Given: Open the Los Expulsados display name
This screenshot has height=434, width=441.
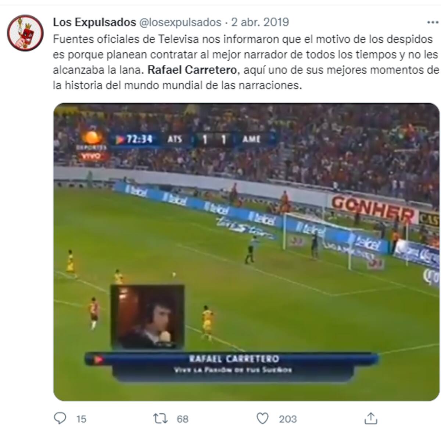Looking at the screenshot, I should [94, 22].
